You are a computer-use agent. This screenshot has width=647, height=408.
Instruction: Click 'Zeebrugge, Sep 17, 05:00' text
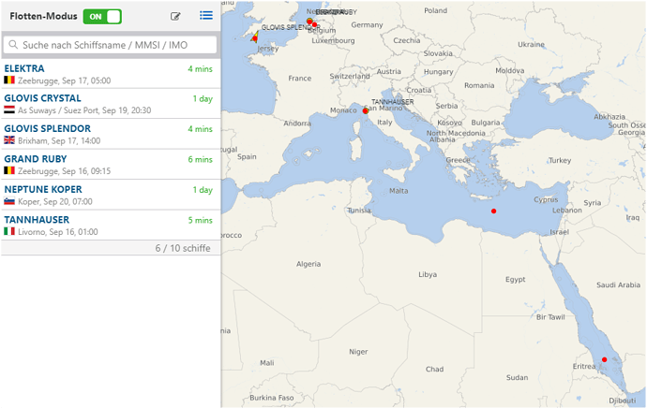65,80
